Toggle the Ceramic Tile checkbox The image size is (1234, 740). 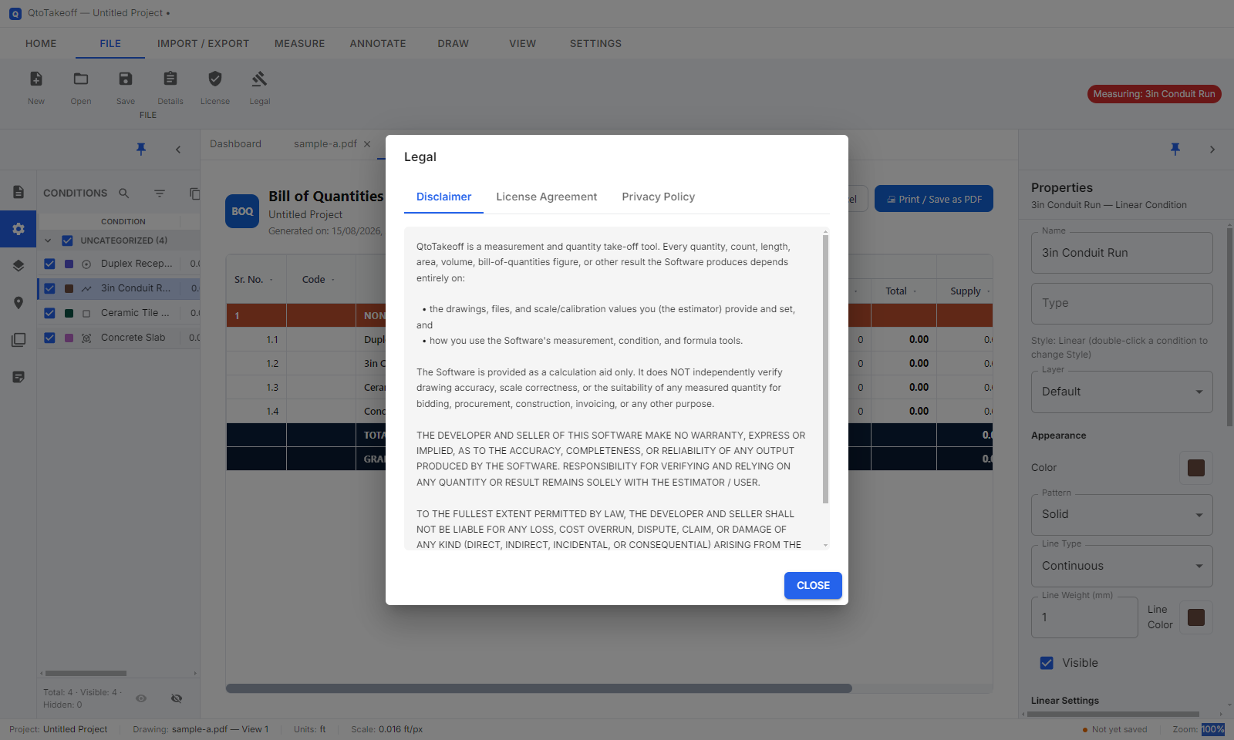(49, 313)
